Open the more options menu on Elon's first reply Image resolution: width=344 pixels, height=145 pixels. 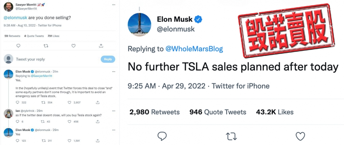[114, 71]
